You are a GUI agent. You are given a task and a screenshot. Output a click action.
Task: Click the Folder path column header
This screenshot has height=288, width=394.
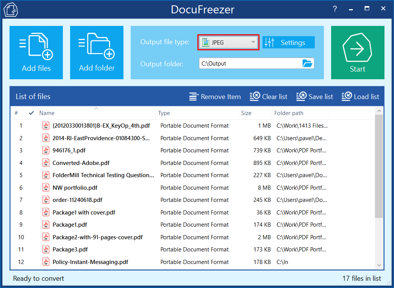coord(289,113)
